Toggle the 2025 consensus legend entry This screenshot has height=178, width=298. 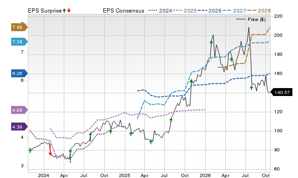point(185,11)
